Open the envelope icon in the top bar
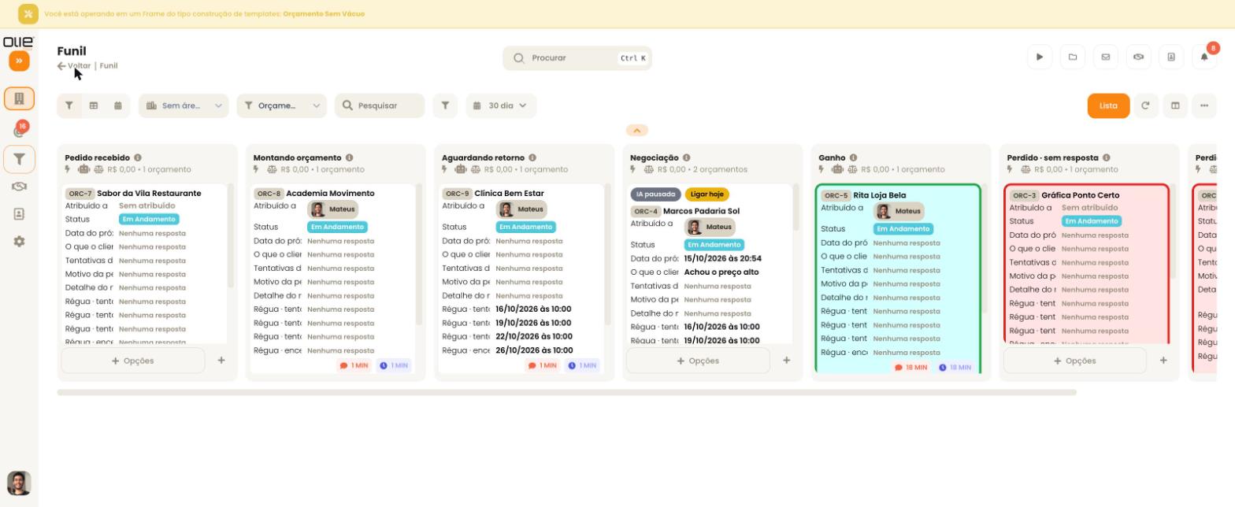1235x507 pixels. pos(1105,57)
